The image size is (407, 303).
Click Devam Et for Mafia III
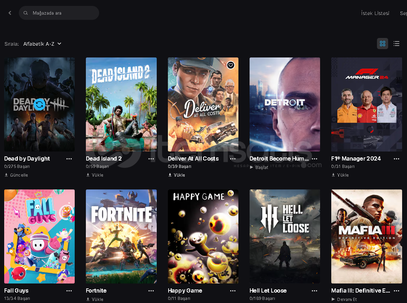pyautogui.click(x=344, y=300)
